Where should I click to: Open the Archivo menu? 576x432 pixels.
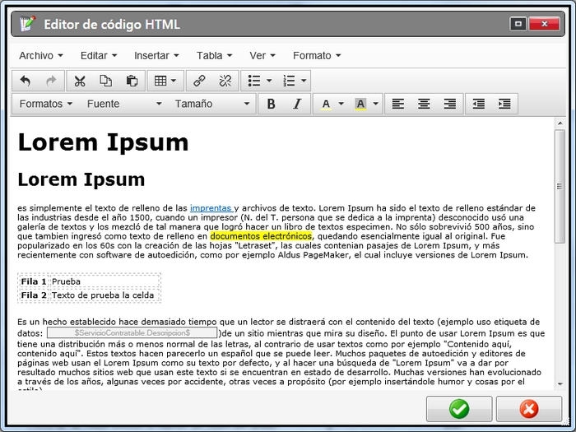[41, 55]
